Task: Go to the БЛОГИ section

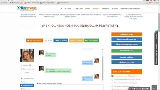Action: click(x=88, y=9)
